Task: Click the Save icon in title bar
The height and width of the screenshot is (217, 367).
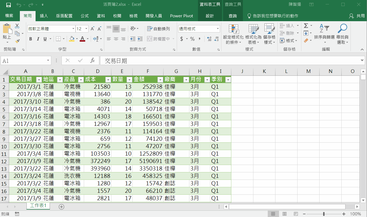Action: 8,5
